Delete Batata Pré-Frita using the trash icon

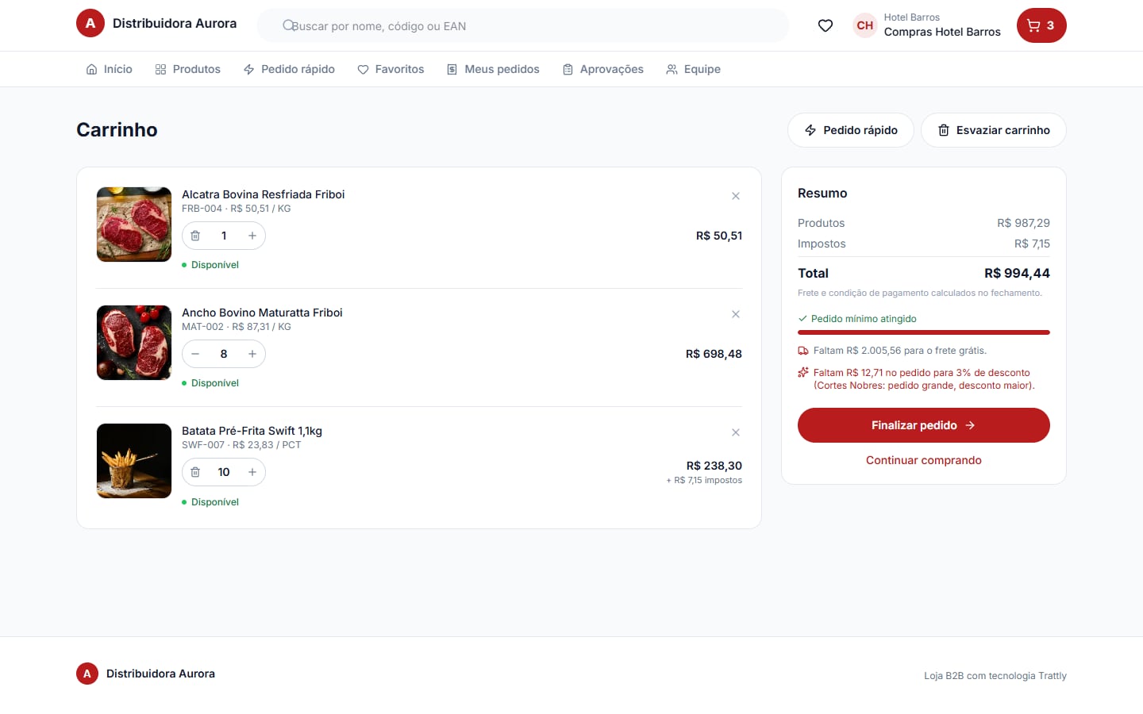[x=195, y=472]
